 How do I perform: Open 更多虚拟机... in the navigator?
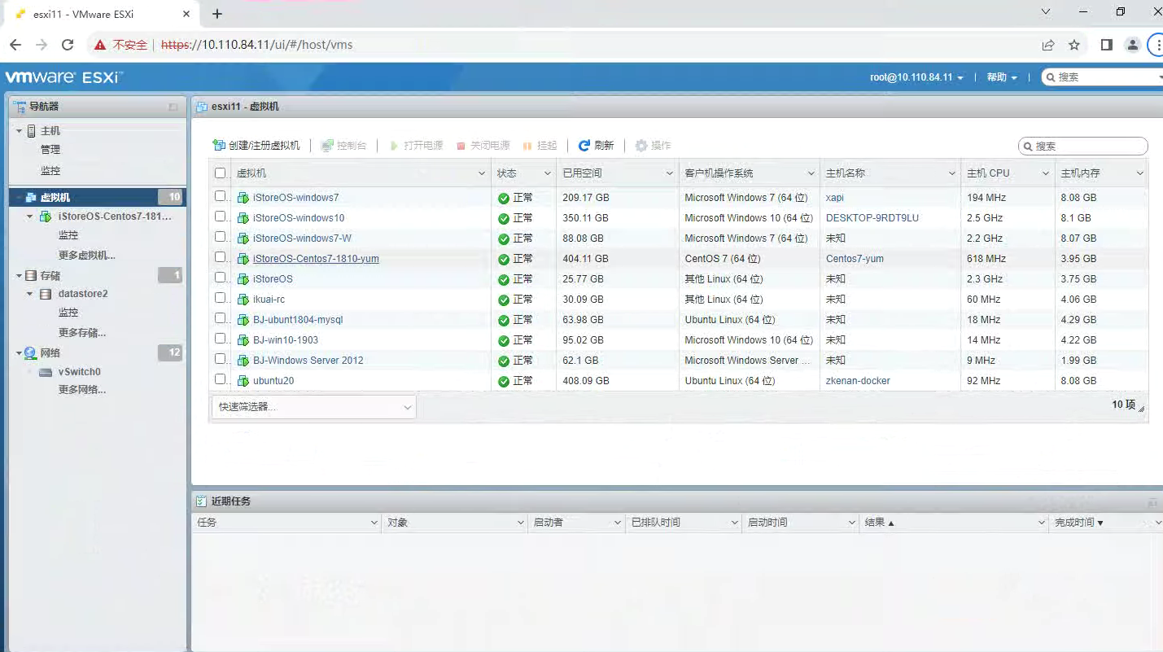pos(87,256)
